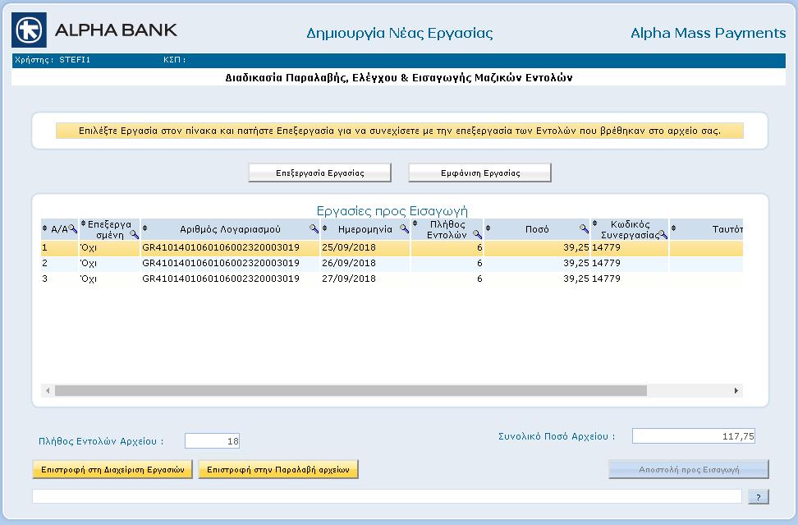The height and width of the screenshot is (525, 798).
Task: Click the order count 6 in row 3
Action: (479, 279)
